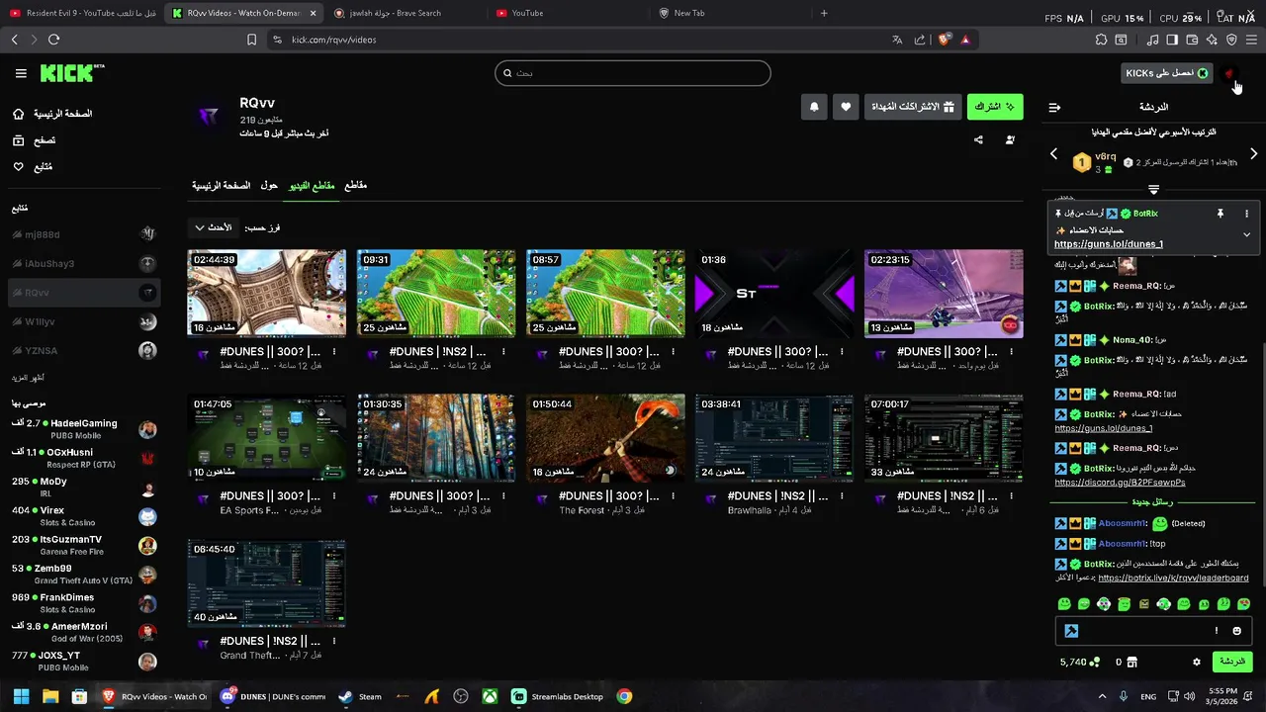The image size is (1266, 712).
Task: Open the browser extensions puzzle icon
Action: click(1101, 40)
